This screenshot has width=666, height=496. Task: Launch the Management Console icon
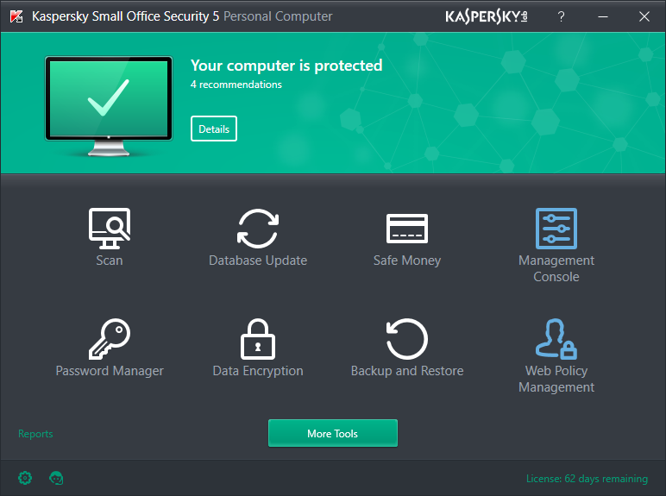pos(556,228)
